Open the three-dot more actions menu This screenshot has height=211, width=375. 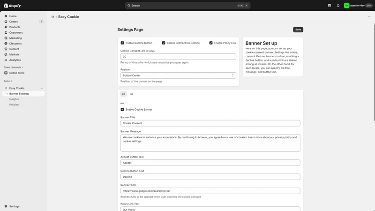coord(370,17)
